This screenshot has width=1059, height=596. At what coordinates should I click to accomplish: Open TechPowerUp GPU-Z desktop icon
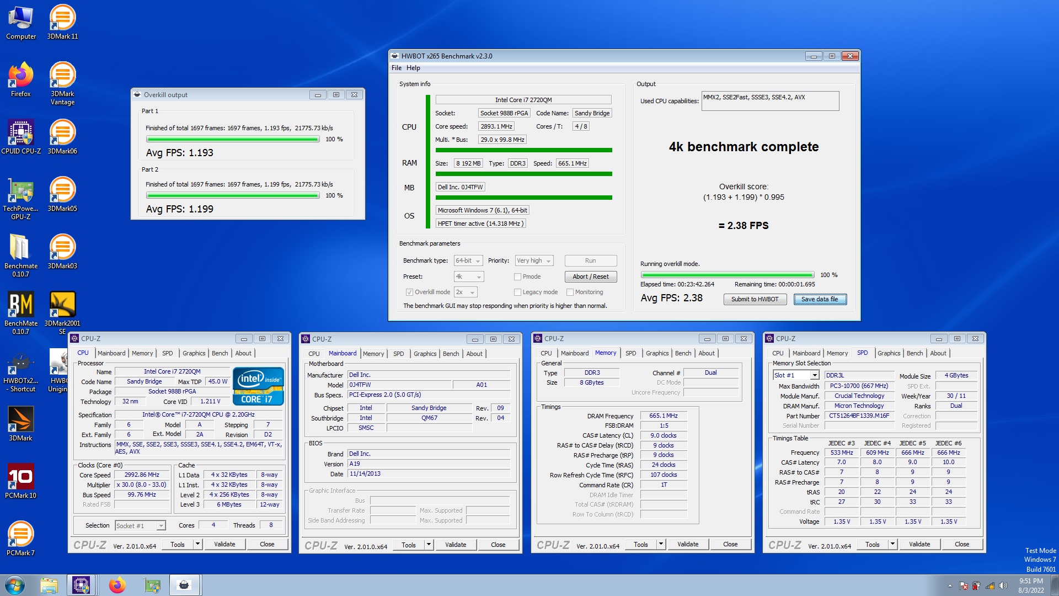tap(21, 198)
